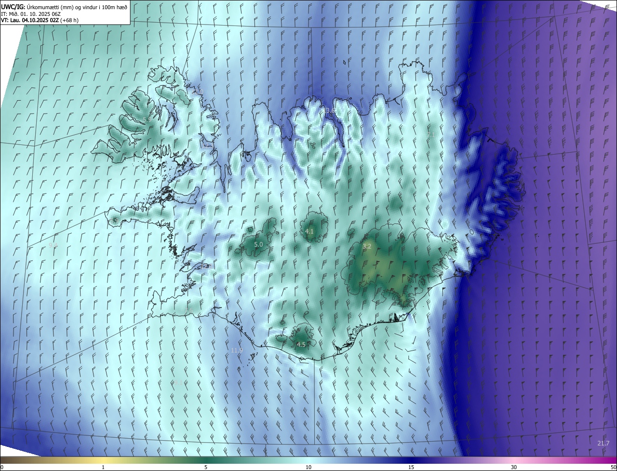Select the 3.2 value on Vatnajökull

click(367, 246)
